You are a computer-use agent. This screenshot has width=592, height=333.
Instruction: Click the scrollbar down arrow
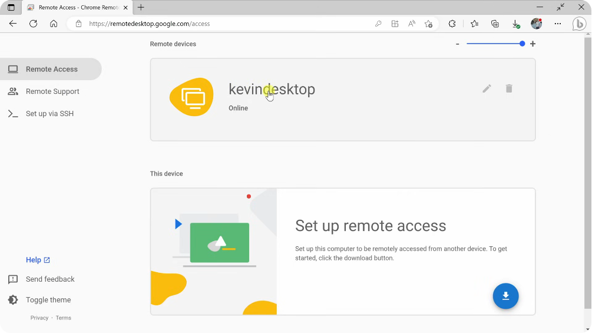pyautogui.click(x=587, y=329)
